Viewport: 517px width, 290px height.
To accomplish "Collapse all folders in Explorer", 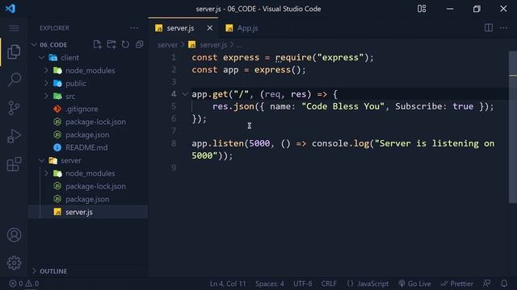I will click(140, 44).
